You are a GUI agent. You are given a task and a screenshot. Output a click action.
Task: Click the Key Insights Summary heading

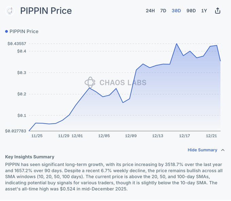(x=30, y=157)
